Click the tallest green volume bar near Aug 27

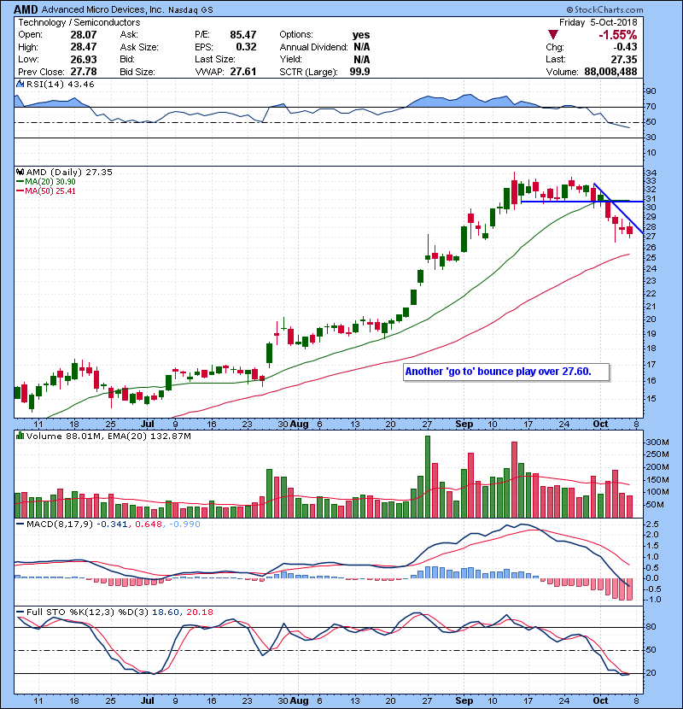click(428, 477)
